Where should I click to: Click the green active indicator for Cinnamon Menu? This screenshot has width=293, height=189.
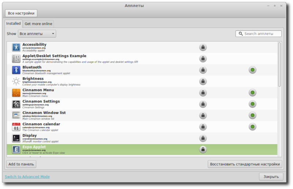pos(252,93)
